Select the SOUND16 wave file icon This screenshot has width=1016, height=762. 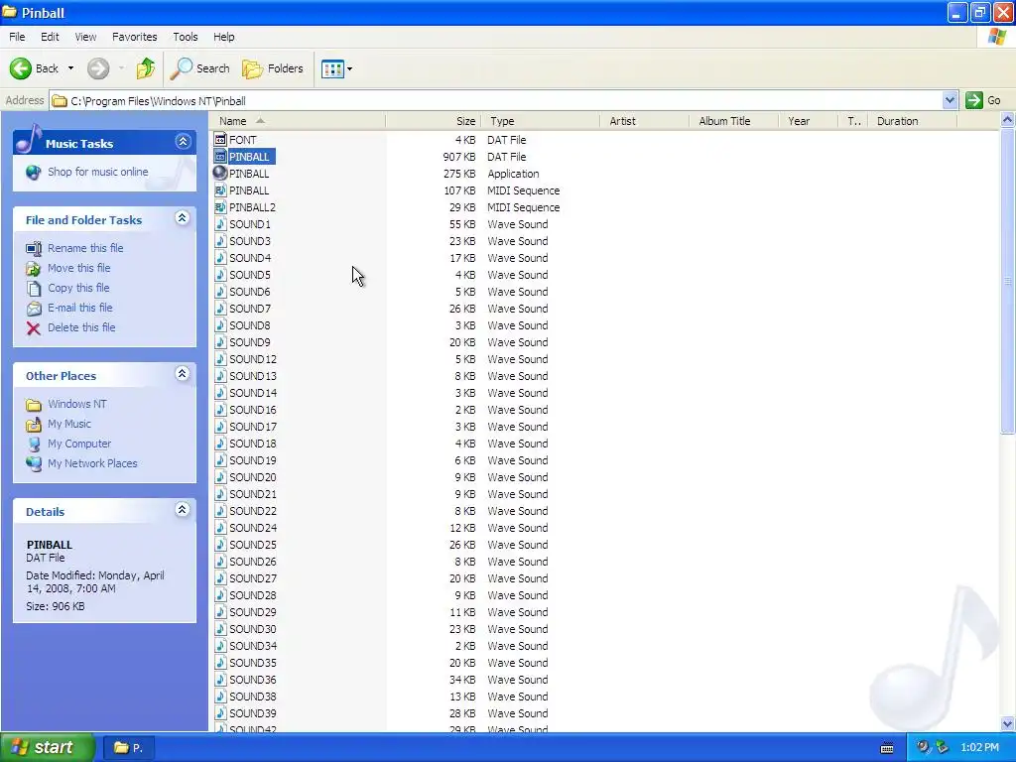(x=220, y=409)
